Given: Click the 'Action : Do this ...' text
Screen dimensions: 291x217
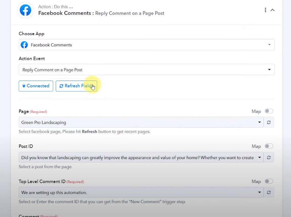Looking at the screenshot, I should pyautogui.click(x=55, y=7).
